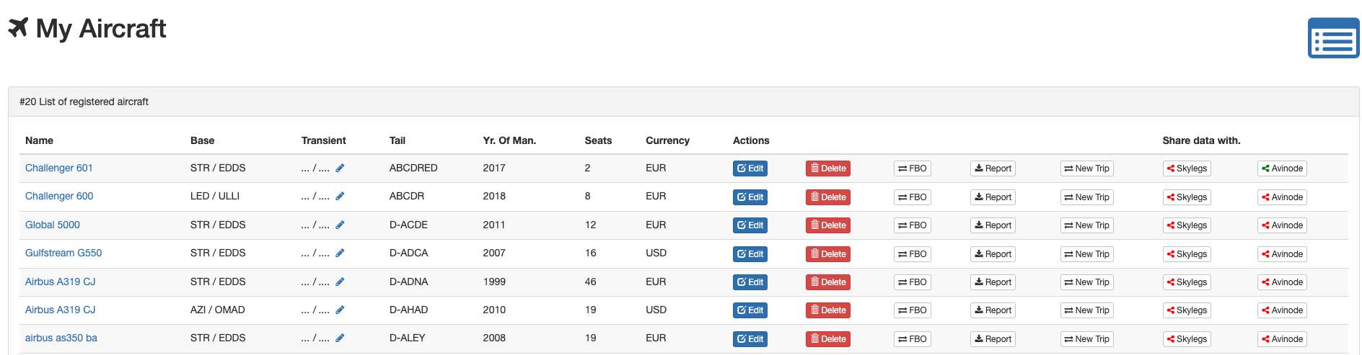Click Delete for airbus as350 ba
The width and height of the screenshot is (1362, 355).
827,339
